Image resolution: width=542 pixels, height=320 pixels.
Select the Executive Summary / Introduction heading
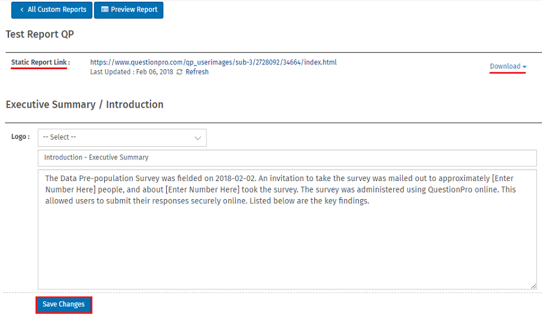(84, 105)
